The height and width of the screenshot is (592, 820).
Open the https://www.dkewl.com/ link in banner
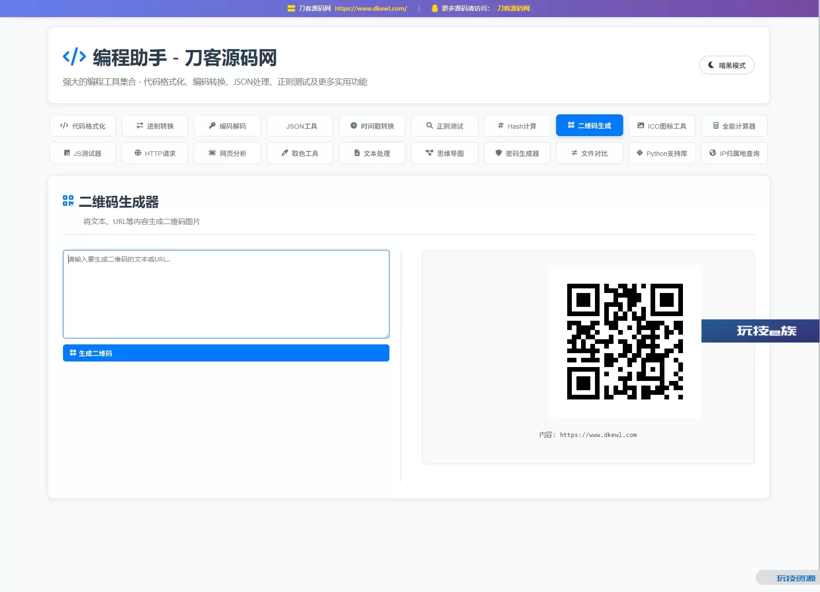pyautogui.click(x=371, y=8)
